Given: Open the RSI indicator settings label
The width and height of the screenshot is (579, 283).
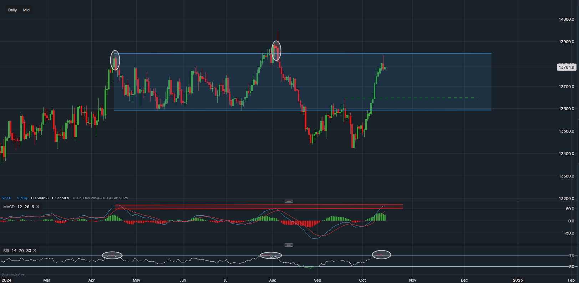Looking at the screenshot, I should pos(6,251).
